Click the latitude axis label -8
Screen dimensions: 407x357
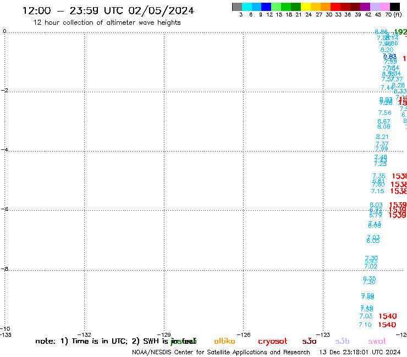4,269
